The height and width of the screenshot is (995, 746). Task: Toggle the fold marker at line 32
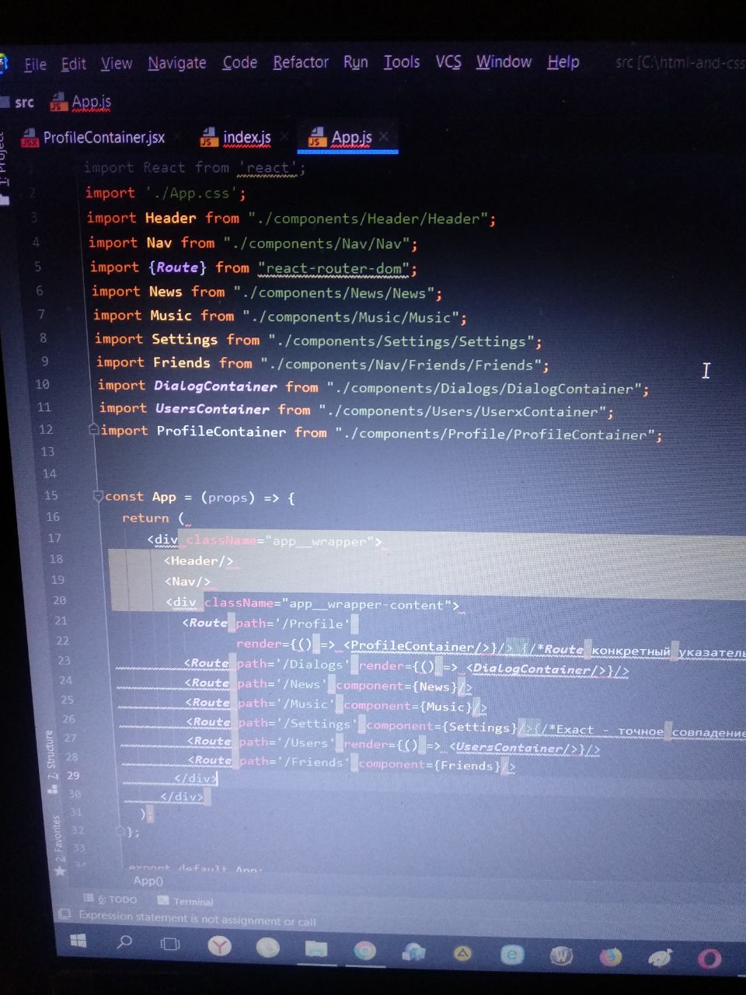[120, 831]
